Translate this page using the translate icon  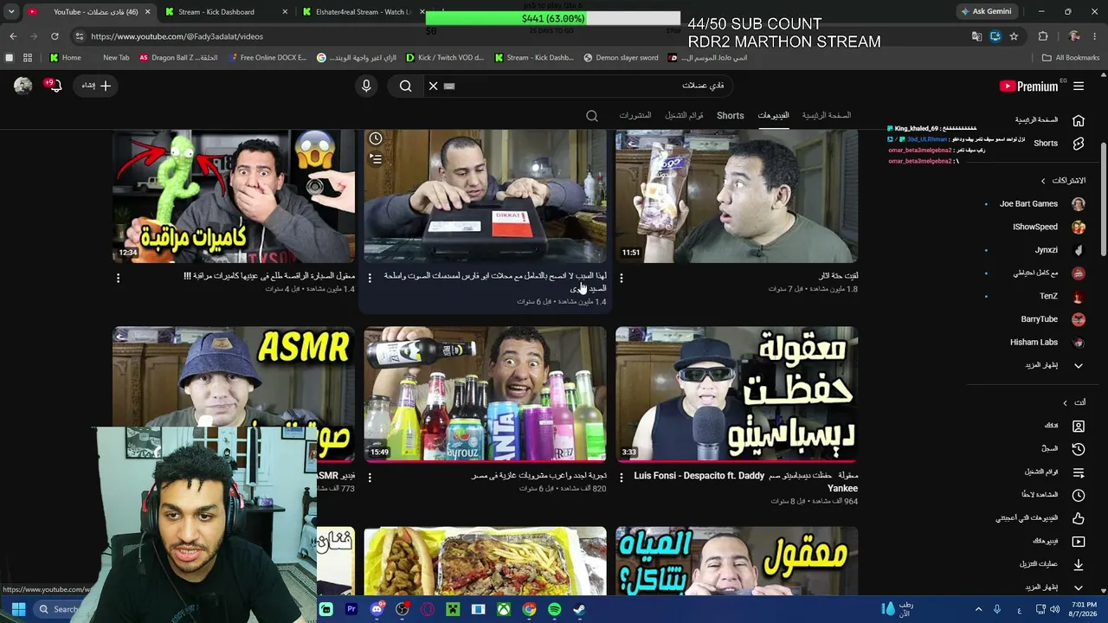pos(976,36)
